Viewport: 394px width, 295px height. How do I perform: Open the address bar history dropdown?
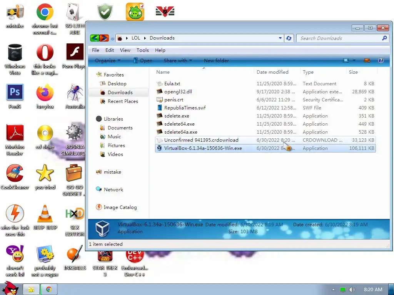pos(280,38)
